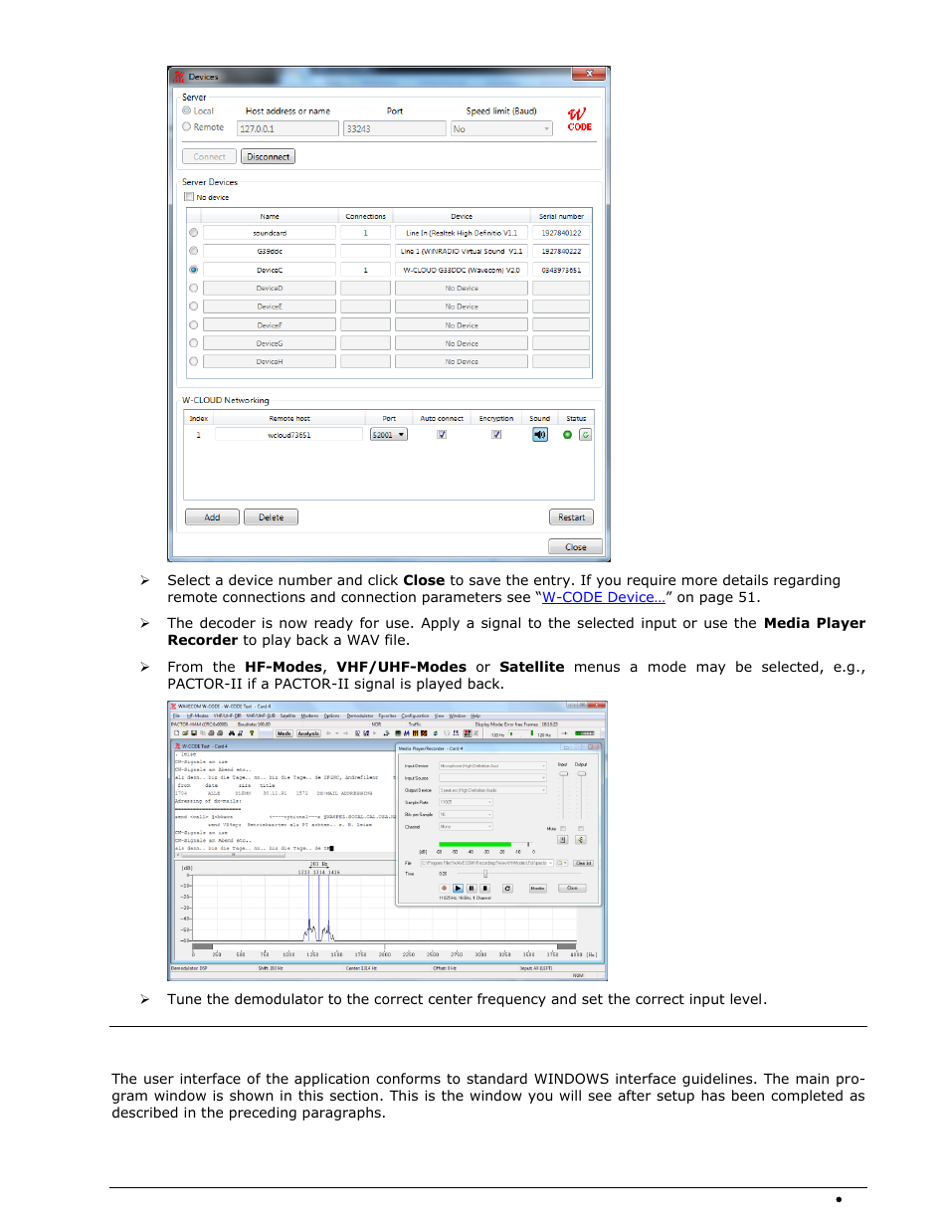
Task: Click the Host address field showing 127.0.0.1
Action: (287, 128)
